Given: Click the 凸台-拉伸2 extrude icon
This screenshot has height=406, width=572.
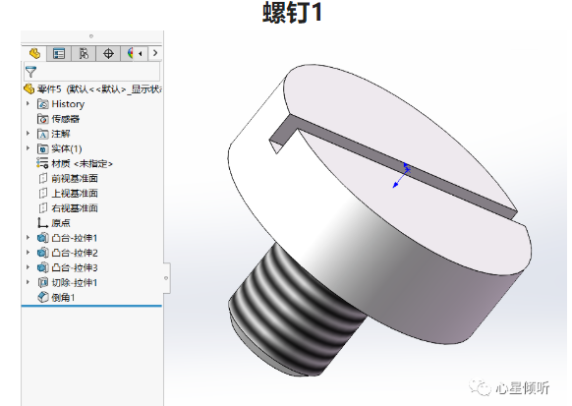Looking at the screenshot, I should (42, 253).
